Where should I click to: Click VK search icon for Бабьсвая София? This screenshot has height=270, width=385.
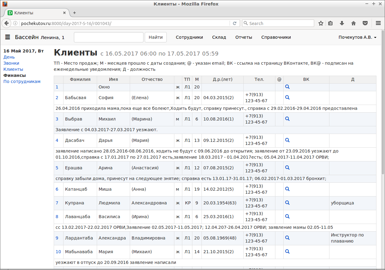point(287,98)
